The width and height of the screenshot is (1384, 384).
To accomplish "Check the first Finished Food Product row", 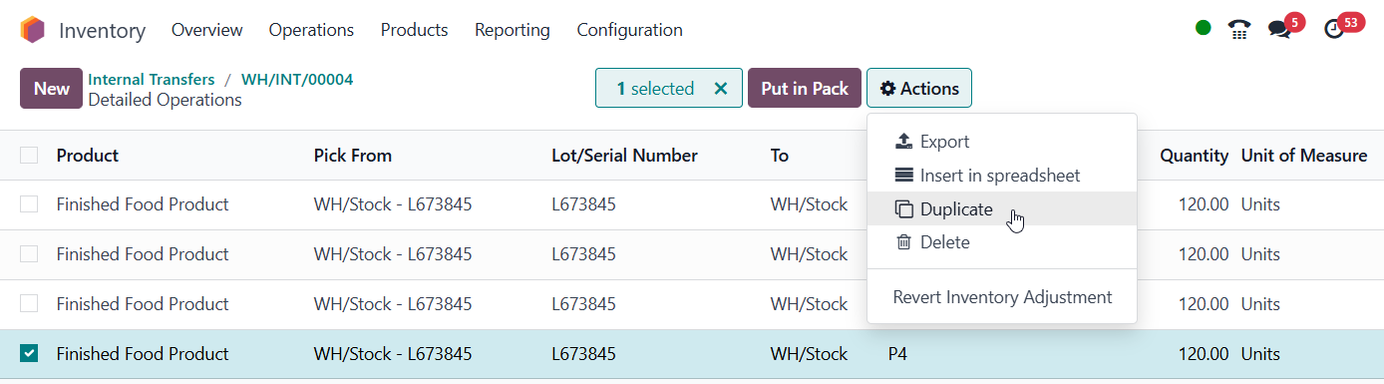I will coord(29,203).
